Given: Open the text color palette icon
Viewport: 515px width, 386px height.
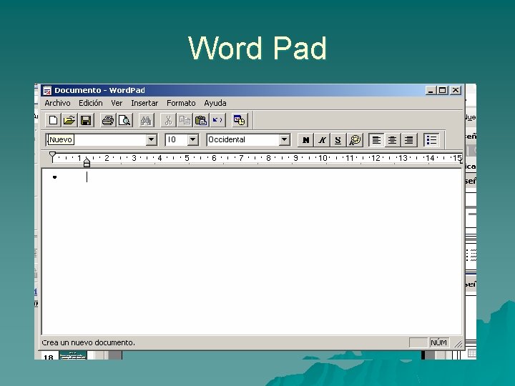Looking at the screenshot, I should click(x=355, y=140).
